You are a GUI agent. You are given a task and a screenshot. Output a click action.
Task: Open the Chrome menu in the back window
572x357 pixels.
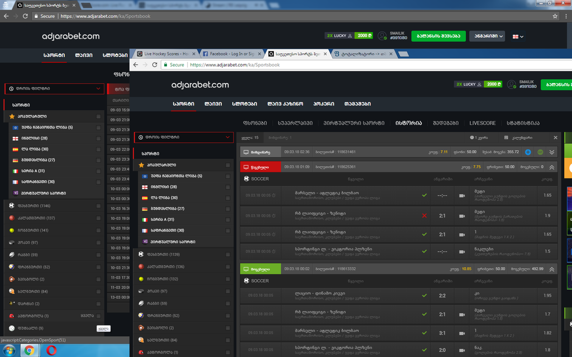[x=566, y=16]
